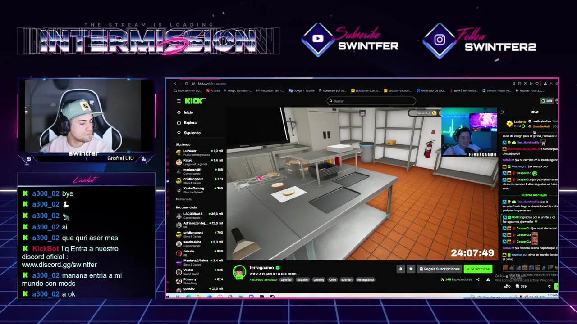Expand the chat leaderboard dropdown arrow
Screen dimensions: 577x324
click(535, 132)
